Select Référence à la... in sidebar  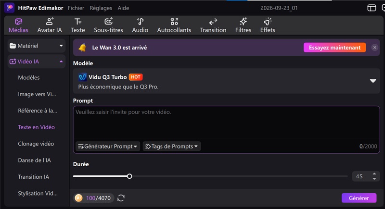pyautogui.click(x=38, y=111)
